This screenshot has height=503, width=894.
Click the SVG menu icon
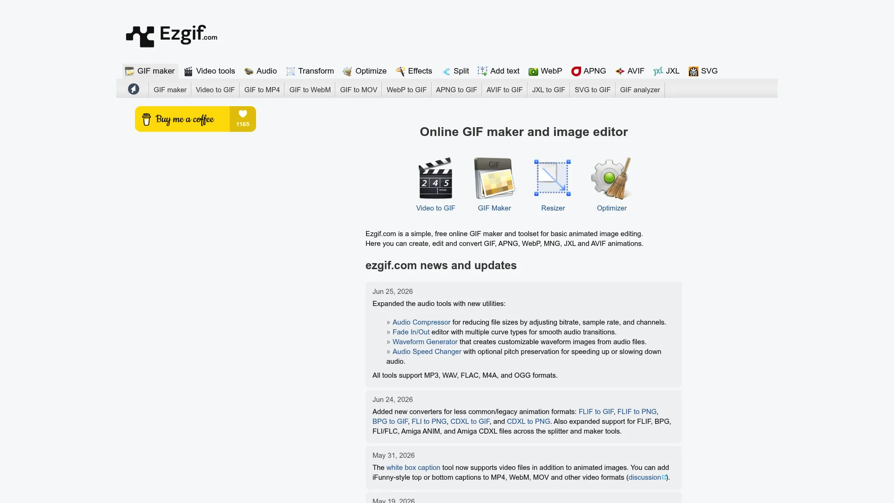[693, 71]
